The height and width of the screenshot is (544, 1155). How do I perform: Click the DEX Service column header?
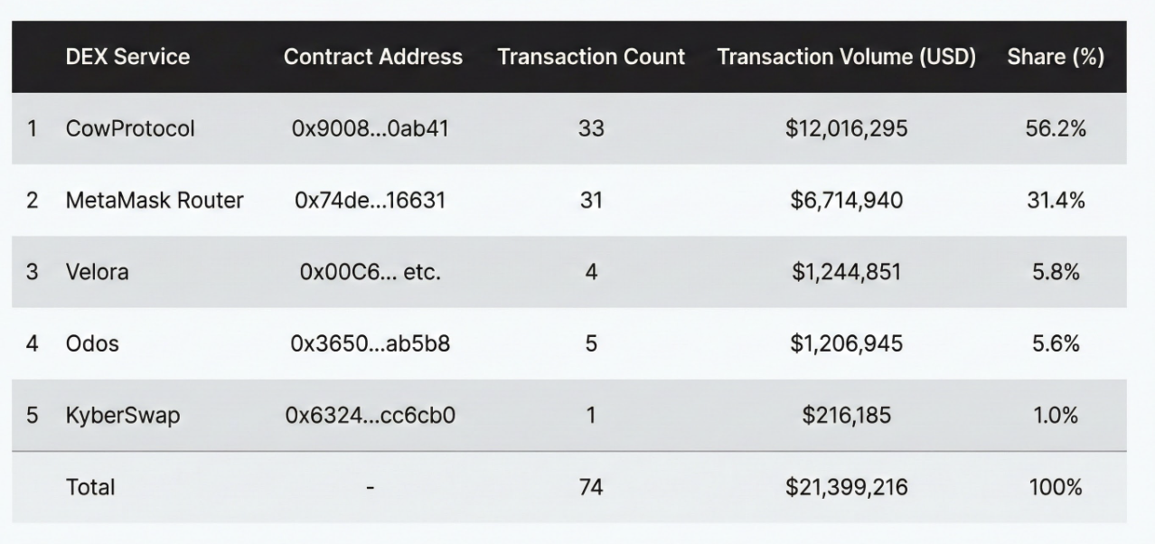tap(127, 57)
